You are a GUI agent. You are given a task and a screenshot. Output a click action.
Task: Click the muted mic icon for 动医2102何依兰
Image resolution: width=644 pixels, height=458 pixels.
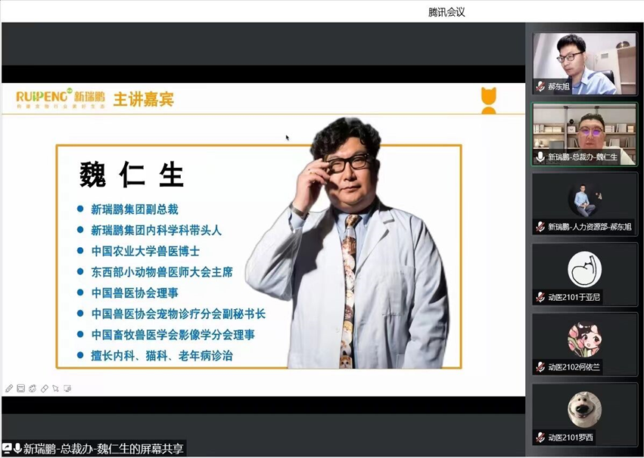(540, 367)
